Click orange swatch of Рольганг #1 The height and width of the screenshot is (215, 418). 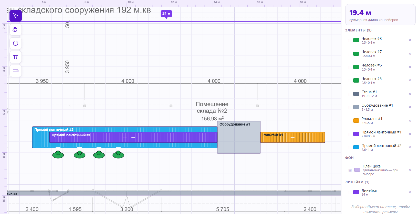356,121
